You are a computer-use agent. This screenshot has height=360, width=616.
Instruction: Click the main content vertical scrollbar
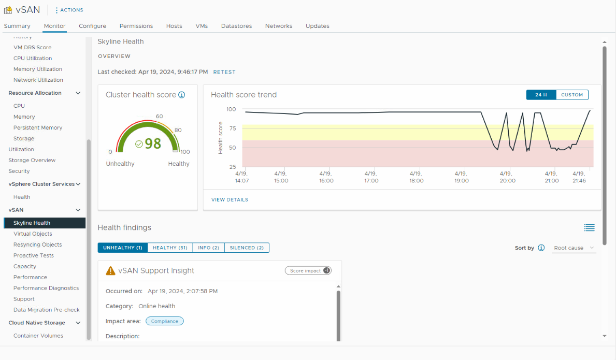pyautogui.click(x=605, y=145)
